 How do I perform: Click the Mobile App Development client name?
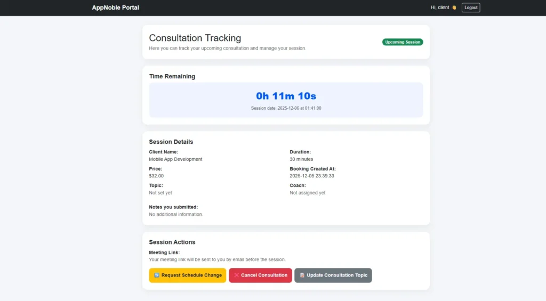tap(175, 159)
